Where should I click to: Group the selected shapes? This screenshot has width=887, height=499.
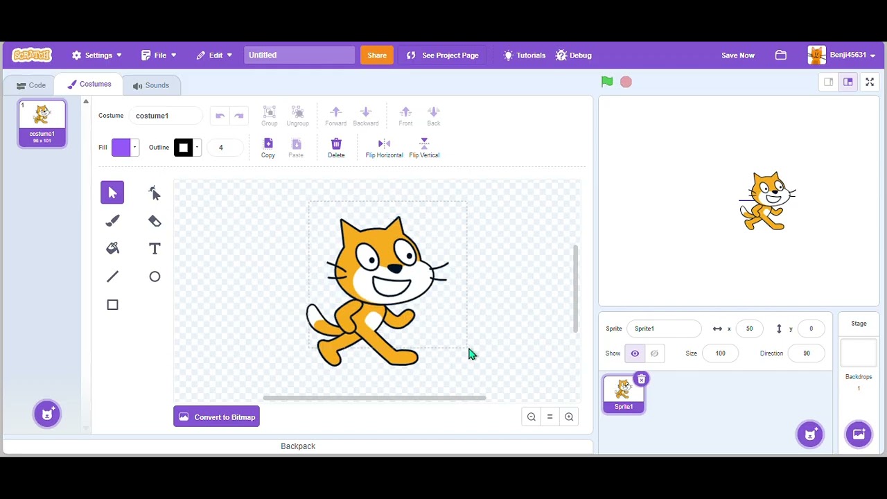pos(270,116)
